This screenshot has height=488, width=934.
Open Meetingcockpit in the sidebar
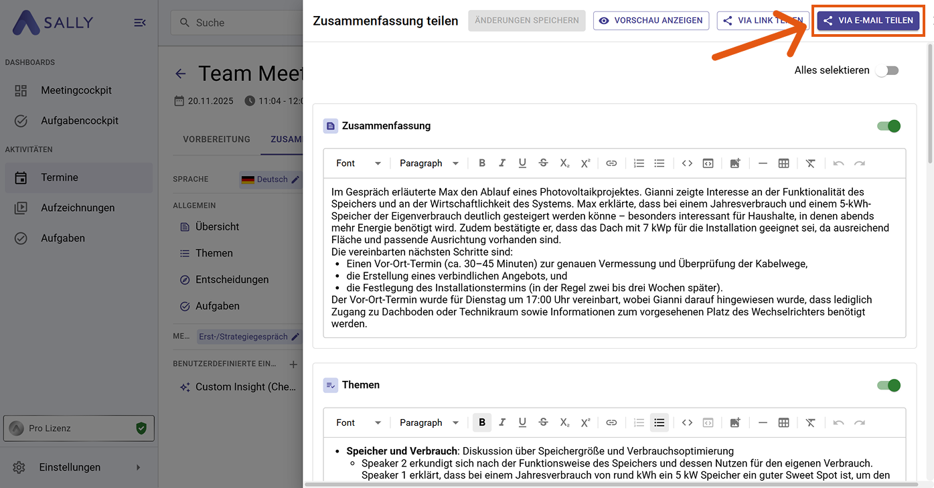(76, 90)
